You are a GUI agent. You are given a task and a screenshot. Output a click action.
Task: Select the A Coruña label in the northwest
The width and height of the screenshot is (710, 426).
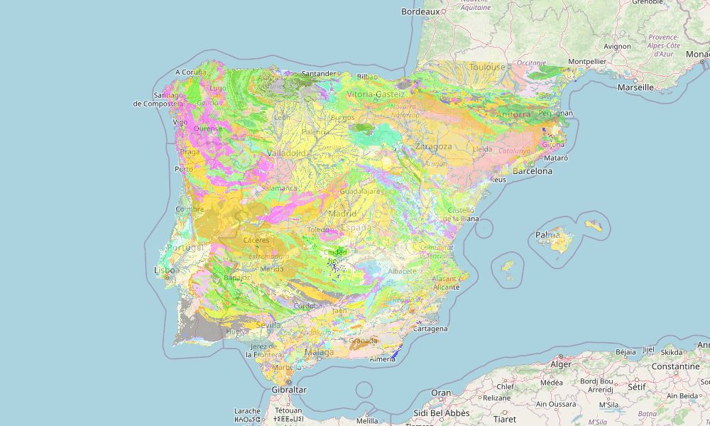(x=192, y=72)
